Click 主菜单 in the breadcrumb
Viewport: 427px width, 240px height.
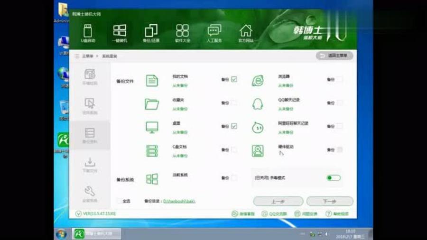(x=87, y=56)
